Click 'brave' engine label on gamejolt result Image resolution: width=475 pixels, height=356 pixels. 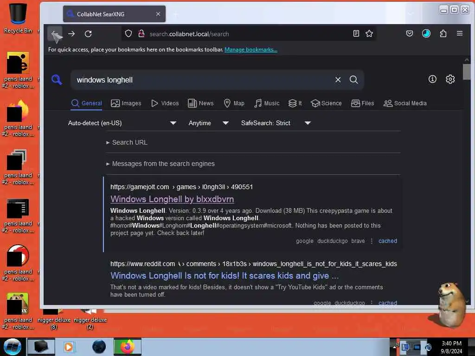pos(358,241)
